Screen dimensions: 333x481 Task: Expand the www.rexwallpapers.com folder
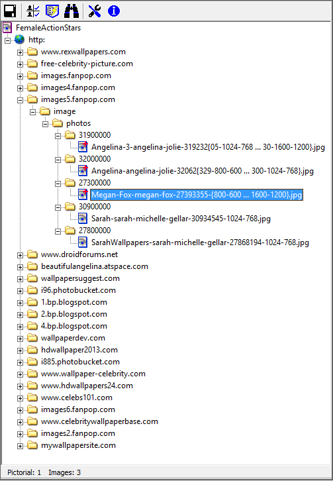tap(20, 52)
